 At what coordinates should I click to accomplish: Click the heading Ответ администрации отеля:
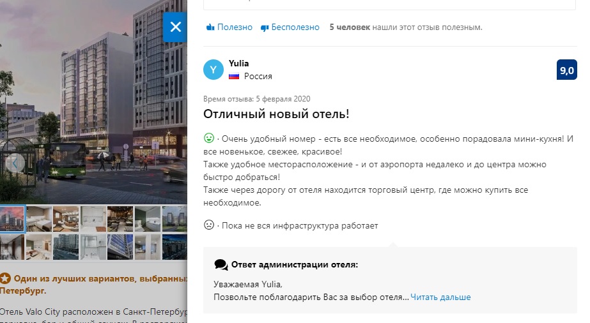295,265
